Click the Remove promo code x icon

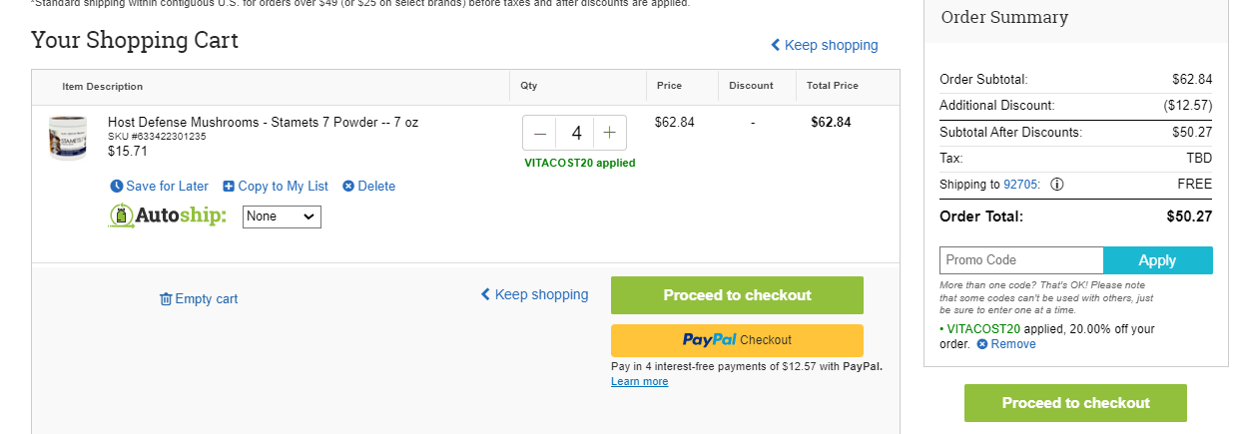tap(982, 344)
